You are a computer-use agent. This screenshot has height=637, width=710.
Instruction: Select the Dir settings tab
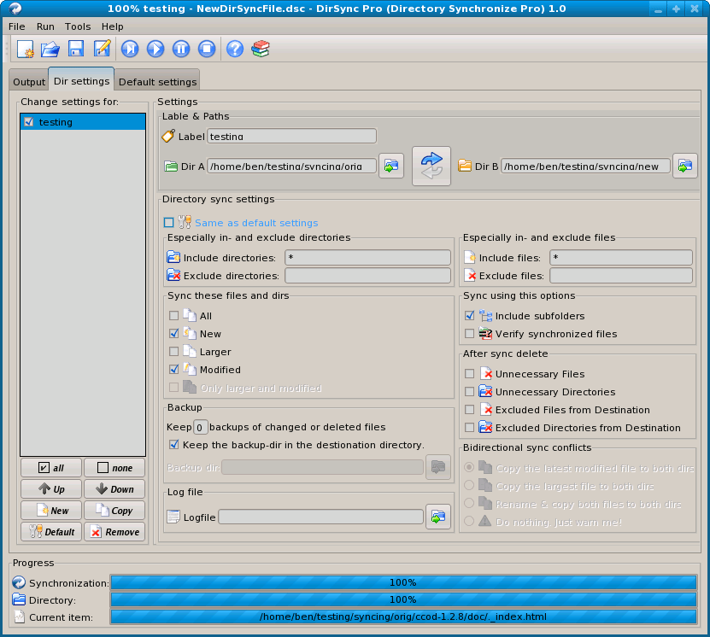(x=81, y=81)
